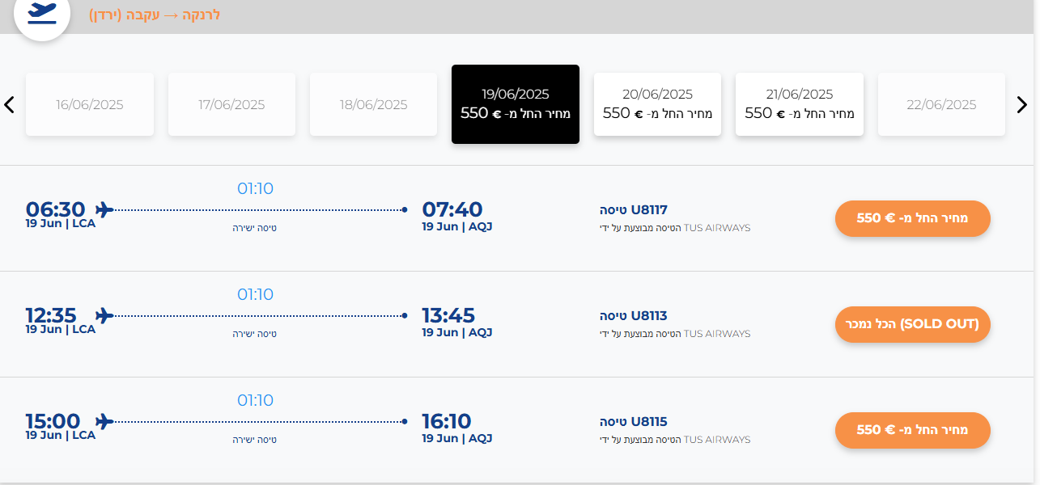Viewport: 1040px width, 485px height.
Task: Click the Larnaca to Aqaba route heading
Action: click(155, 15)
